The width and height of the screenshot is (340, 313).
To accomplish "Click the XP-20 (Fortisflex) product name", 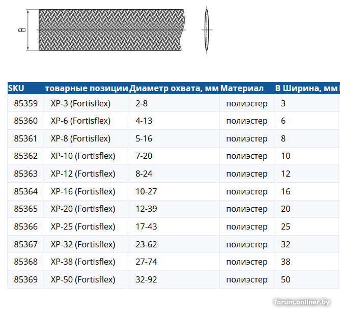I will pos(83,209).
